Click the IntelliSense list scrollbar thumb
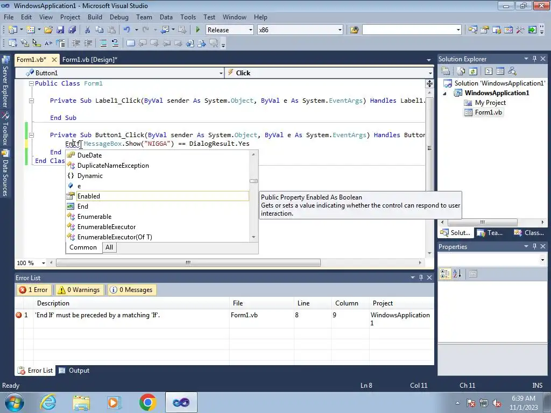 [x=254, y=181]
